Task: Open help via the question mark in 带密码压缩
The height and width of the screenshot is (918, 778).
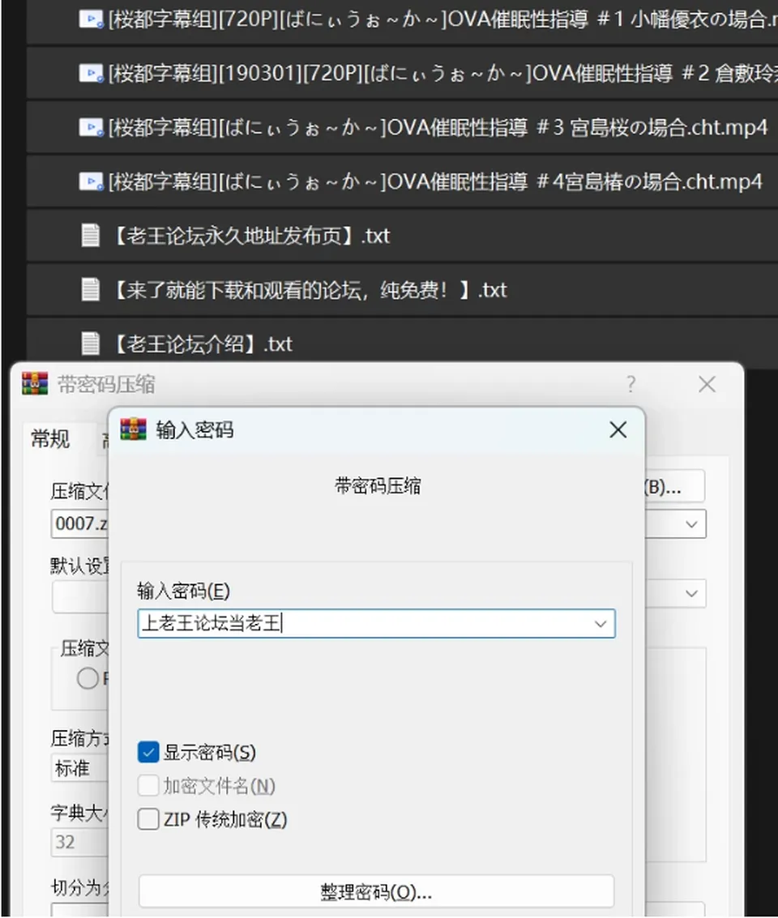Action: tap(631, 385)
